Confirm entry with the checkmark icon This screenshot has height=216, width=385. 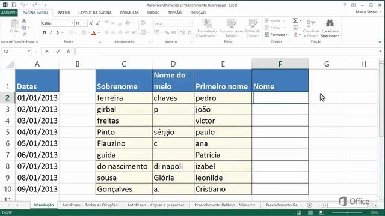click(x=58, y=51)
